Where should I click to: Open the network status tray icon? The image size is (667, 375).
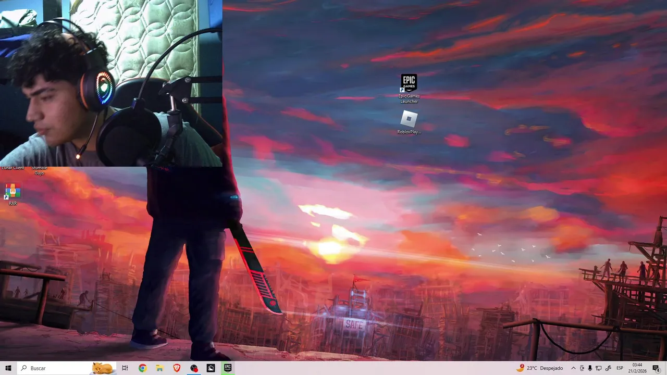point(599,368)
